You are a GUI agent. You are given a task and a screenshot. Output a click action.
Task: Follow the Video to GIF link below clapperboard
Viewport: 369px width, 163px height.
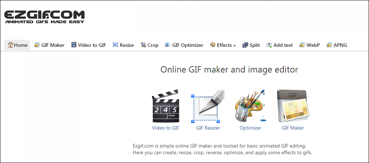166,128
